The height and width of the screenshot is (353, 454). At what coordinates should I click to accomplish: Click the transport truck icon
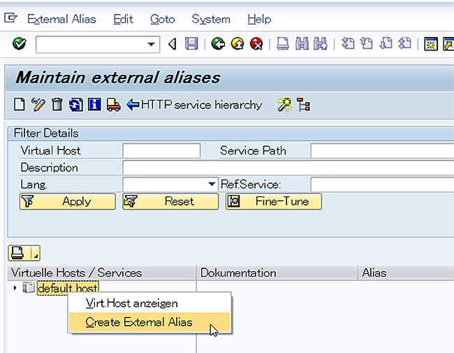point(113,105)
